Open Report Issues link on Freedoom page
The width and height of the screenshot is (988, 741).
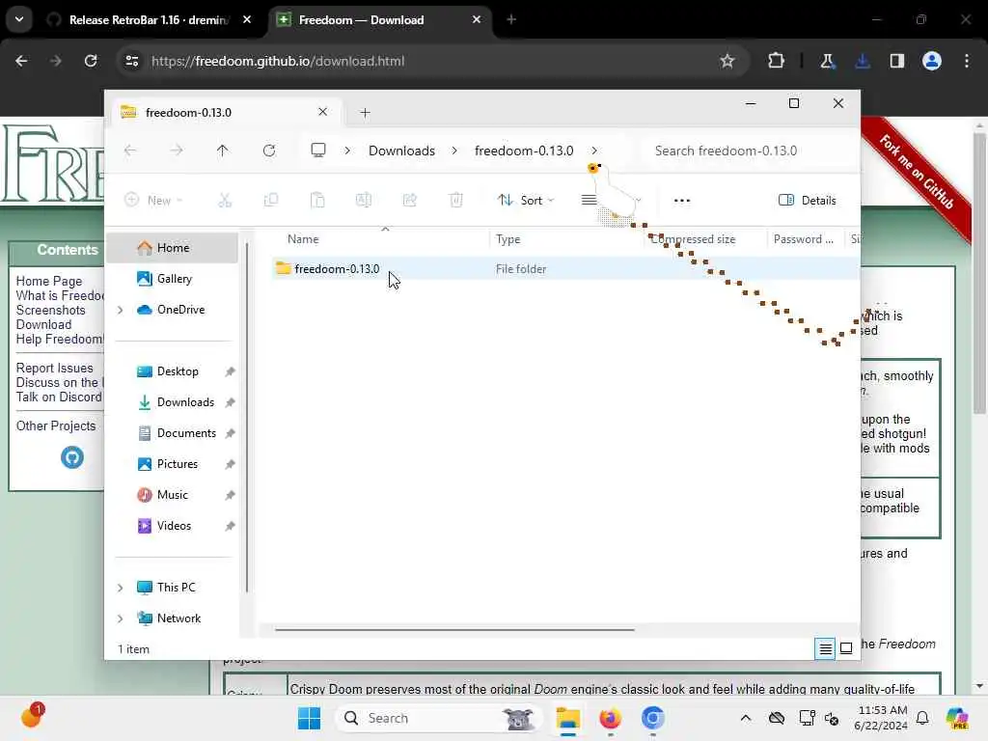click(54, 368)
